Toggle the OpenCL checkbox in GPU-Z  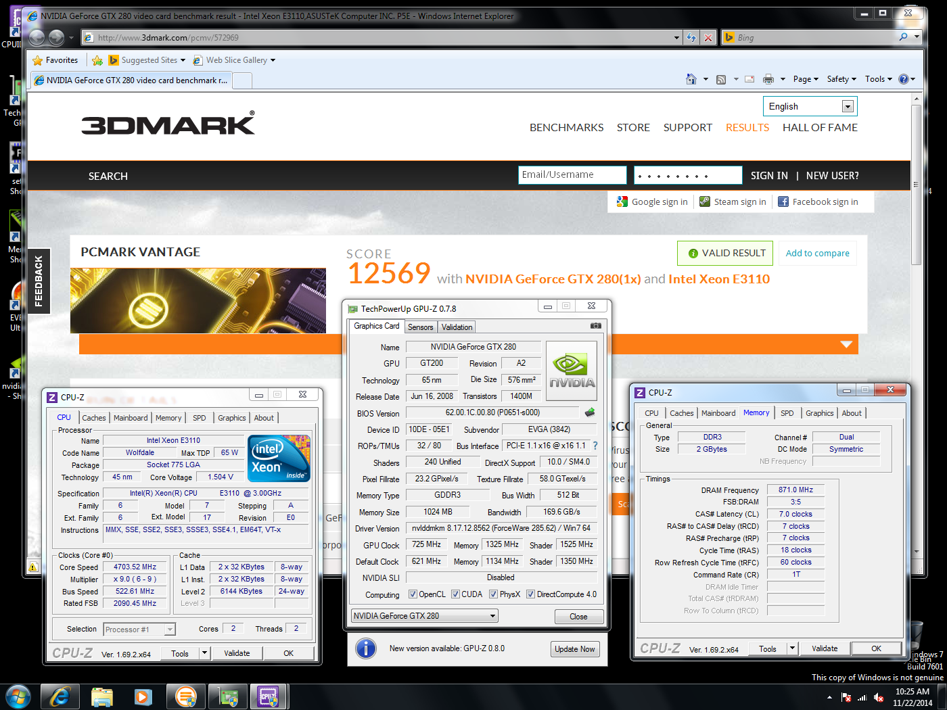pos(413,594)
